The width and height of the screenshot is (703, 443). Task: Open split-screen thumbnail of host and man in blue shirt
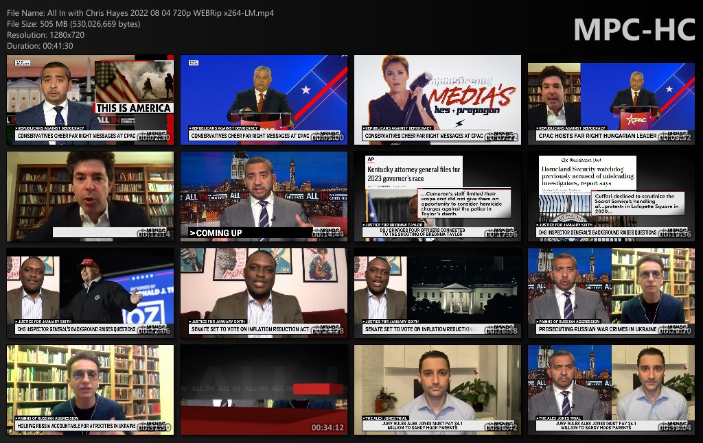[611, 390]
